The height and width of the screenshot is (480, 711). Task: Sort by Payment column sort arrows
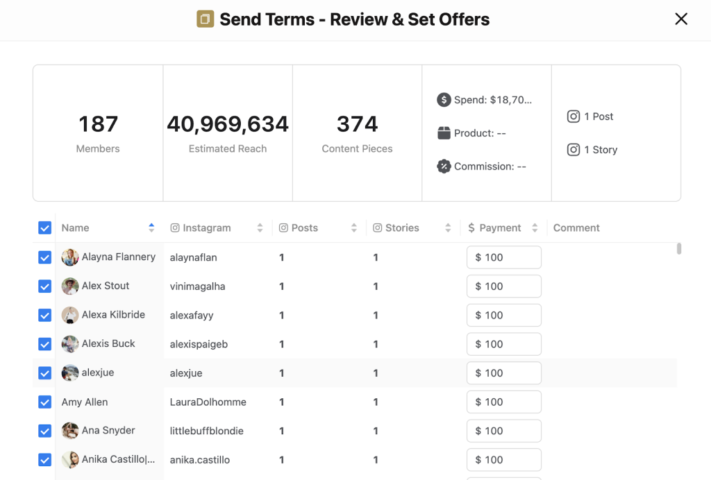[535, 228]
